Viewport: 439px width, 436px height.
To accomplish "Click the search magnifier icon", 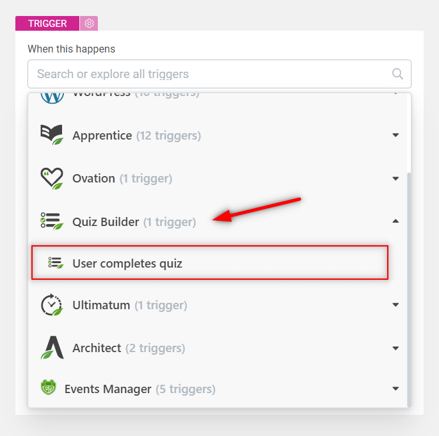I will click(x=397, y=74).
